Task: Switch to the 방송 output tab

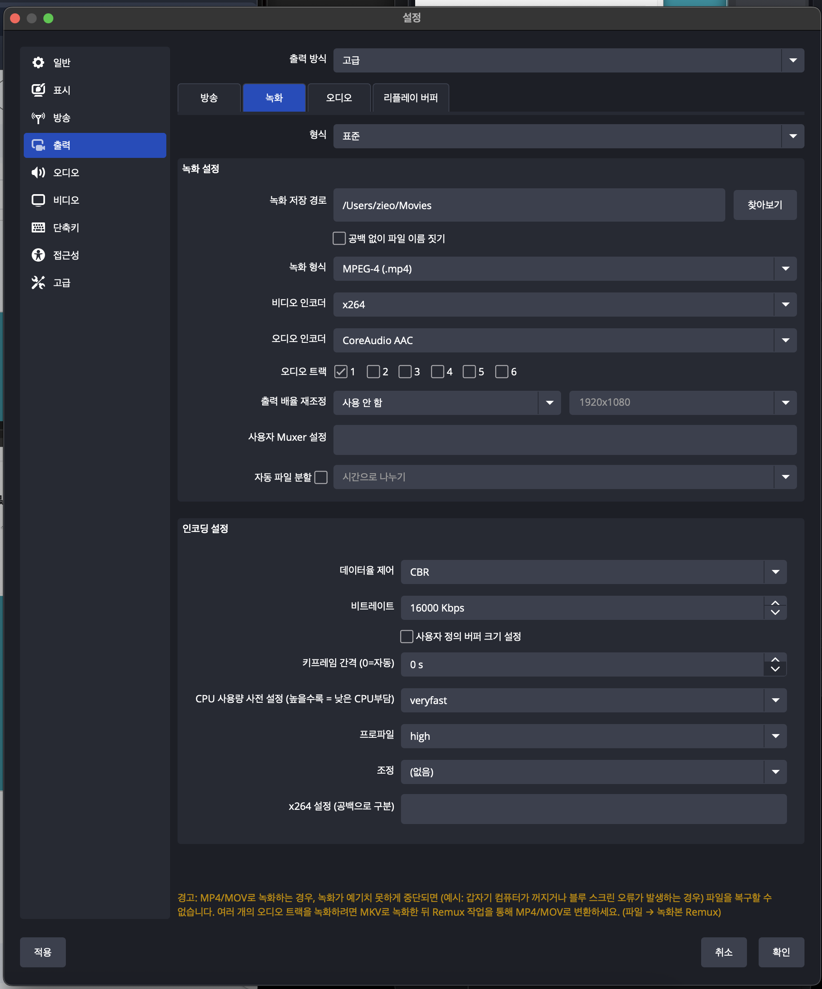Action: click(209, 98)
